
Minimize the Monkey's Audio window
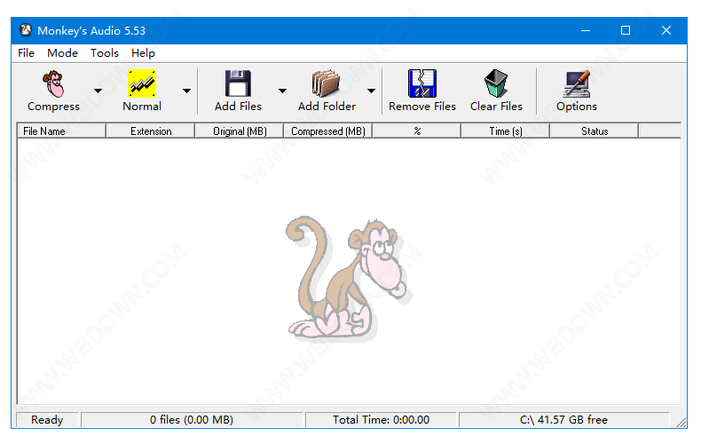click(x=586, y=30)
